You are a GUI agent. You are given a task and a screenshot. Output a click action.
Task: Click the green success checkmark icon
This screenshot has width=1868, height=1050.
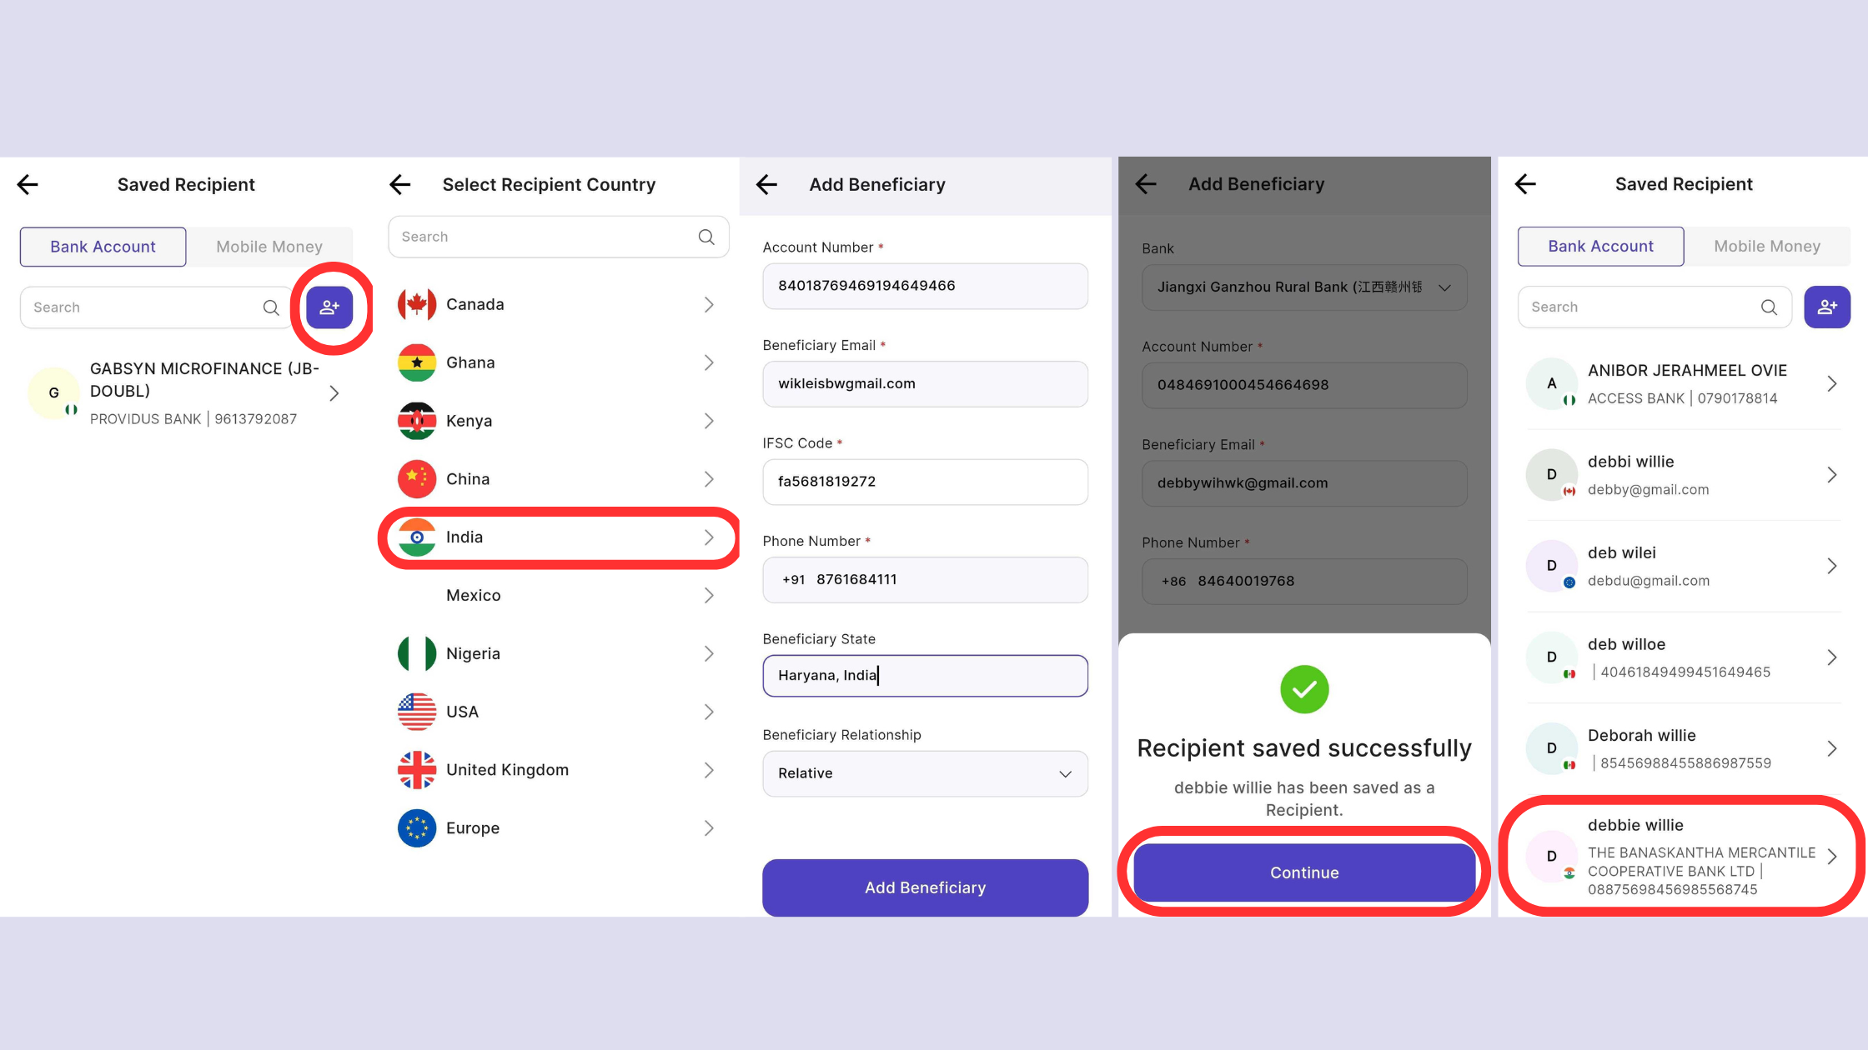click(1304, 689)
